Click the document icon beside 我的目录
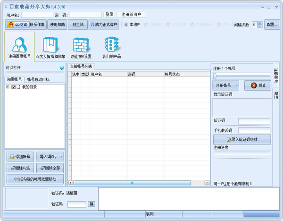 click(x=18, y=87)
